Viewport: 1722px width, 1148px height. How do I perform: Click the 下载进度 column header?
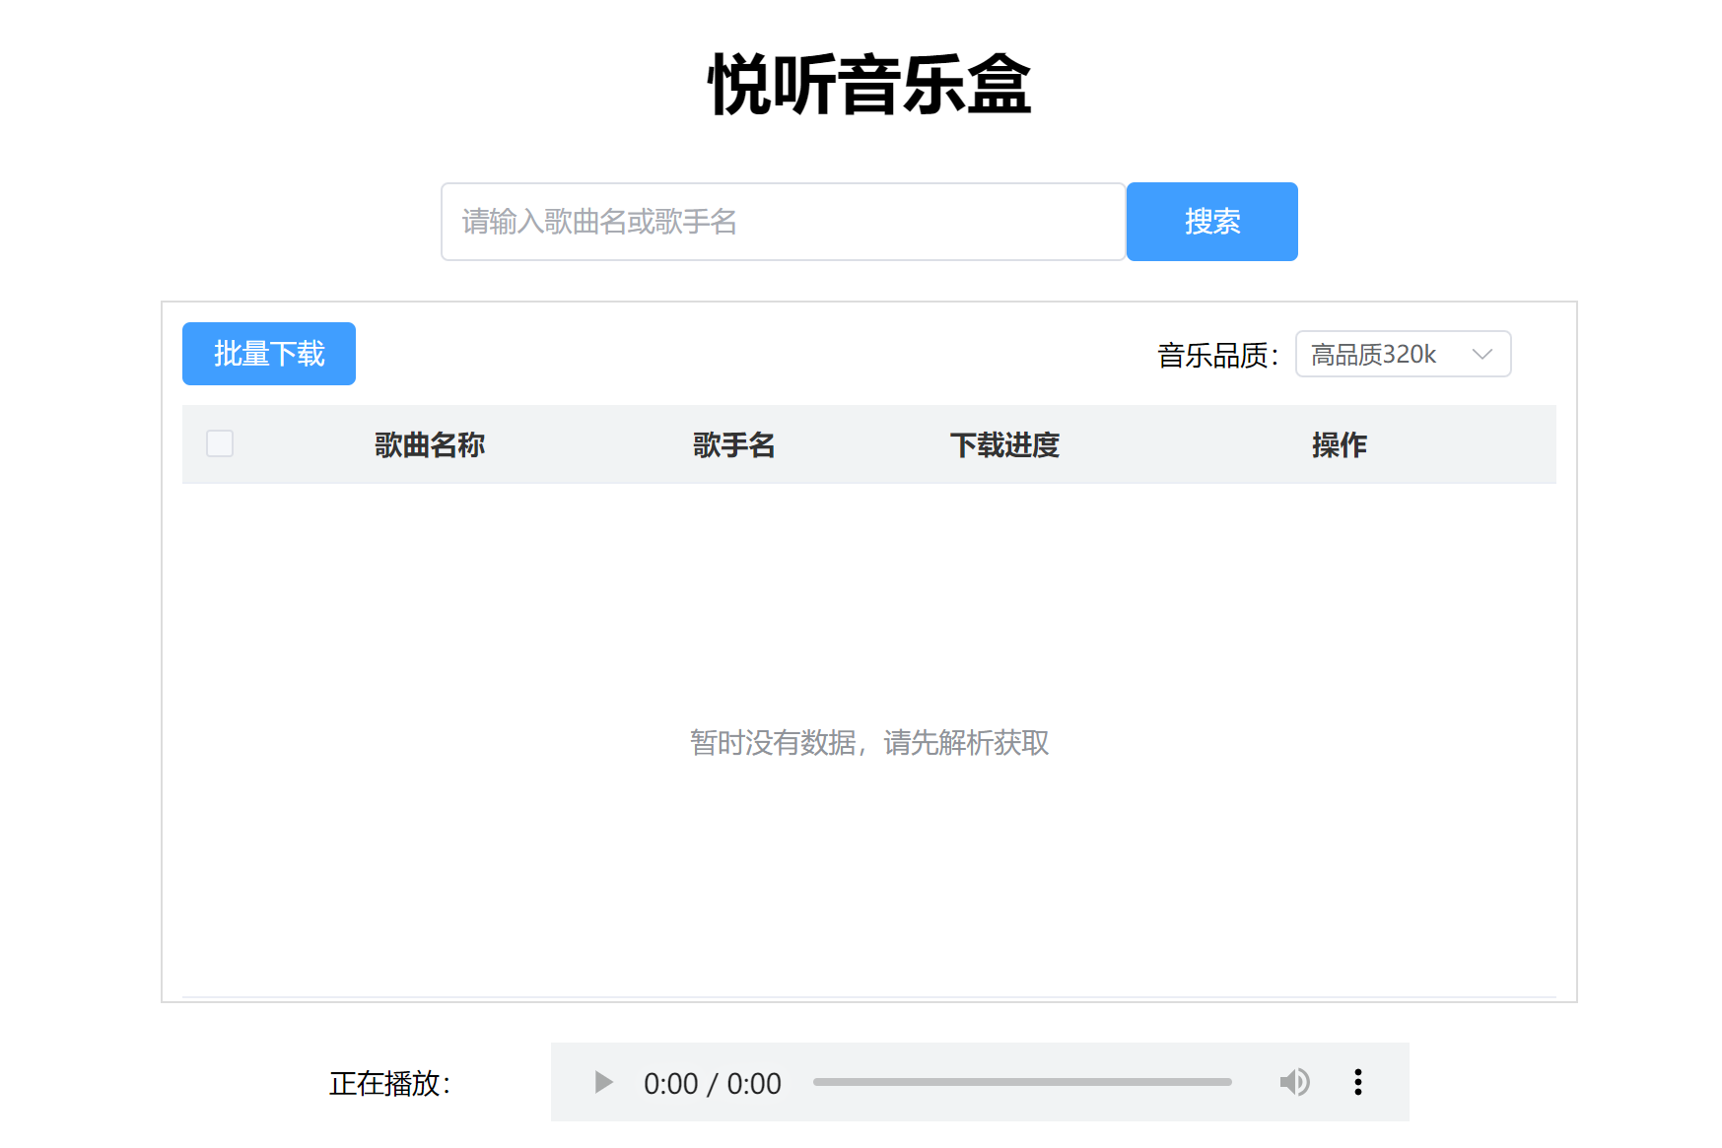pyautogui.click(x=1005, y=444)
